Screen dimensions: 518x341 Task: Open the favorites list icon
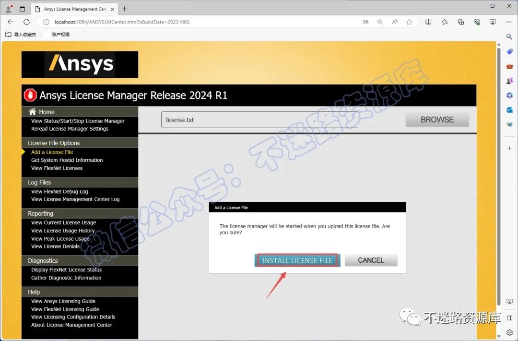(x=445, y=22)
